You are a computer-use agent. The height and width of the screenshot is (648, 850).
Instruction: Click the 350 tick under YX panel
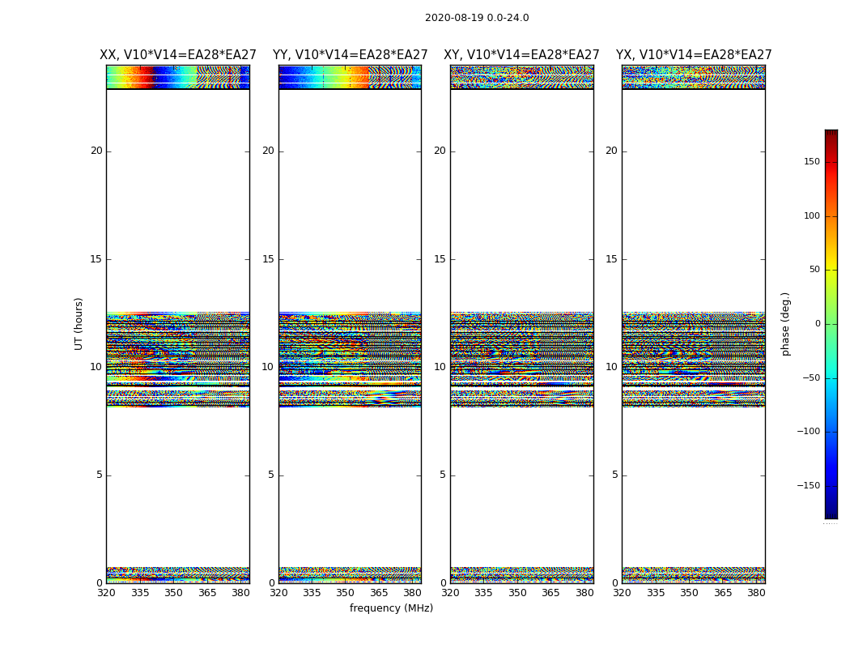point(689,593)
